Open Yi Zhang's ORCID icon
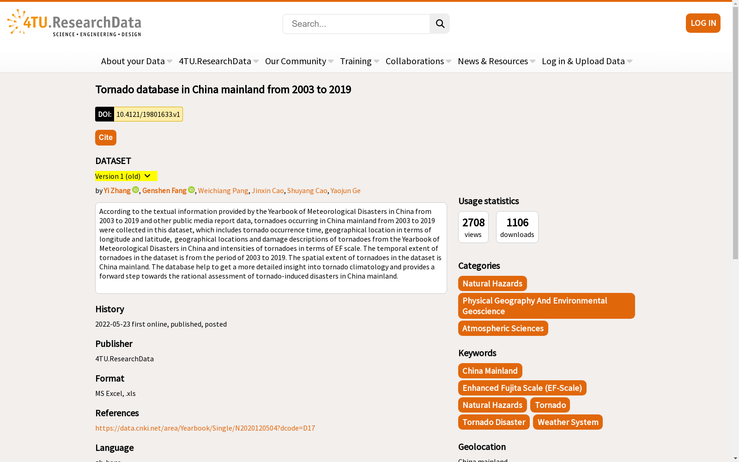This screenshot has height=462, width=739. point(136,190)
